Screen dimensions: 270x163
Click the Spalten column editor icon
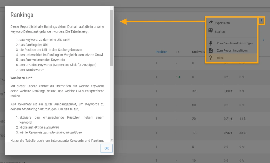pos(210,31)
